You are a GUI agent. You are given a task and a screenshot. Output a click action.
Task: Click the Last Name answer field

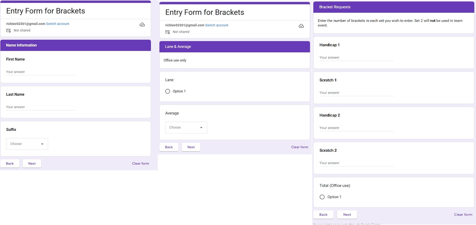pyautogui.click(x=41, y=107)
